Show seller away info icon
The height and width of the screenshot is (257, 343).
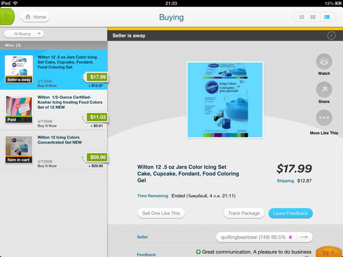(x=331, y=35)
